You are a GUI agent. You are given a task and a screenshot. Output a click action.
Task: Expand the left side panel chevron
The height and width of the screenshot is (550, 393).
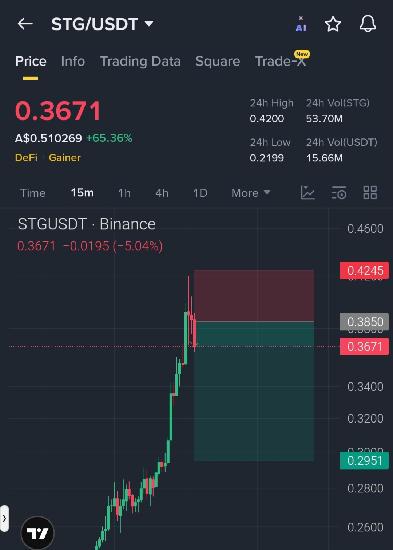pos(4,518)
